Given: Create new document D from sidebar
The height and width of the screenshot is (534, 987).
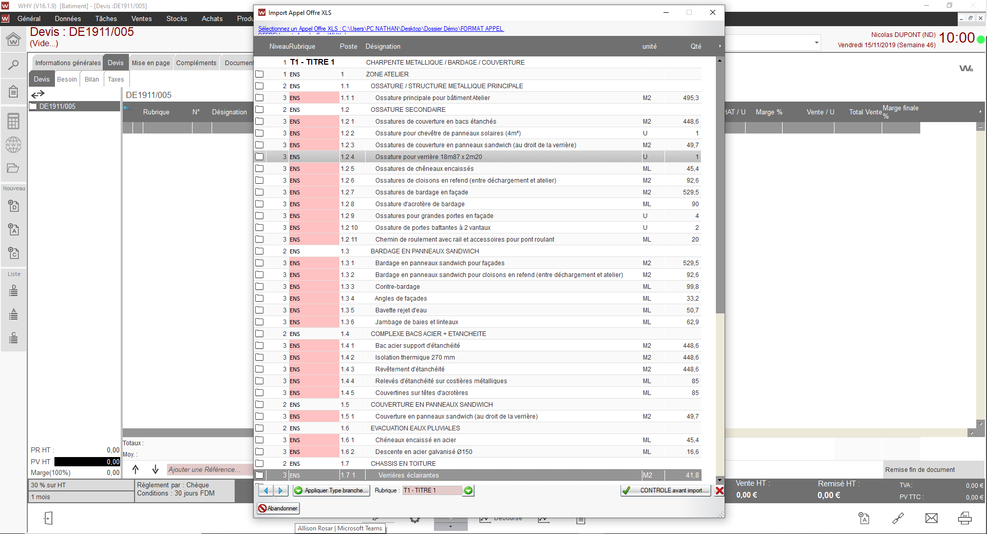Looking at the screenshot, I should tap(14, 206).
